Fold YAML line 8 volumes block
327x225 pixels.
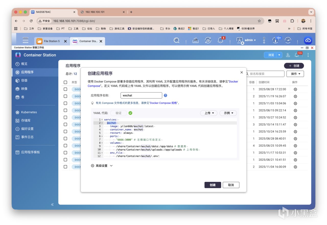pyautogui.click(x=102, y=143)
